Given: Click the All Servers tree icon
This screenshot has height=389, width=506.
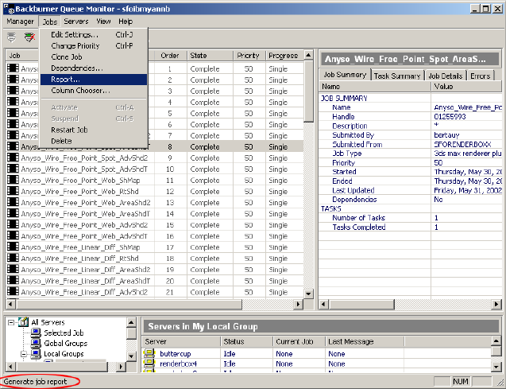Looking at the screenshot, I should [x=24, y=322].
